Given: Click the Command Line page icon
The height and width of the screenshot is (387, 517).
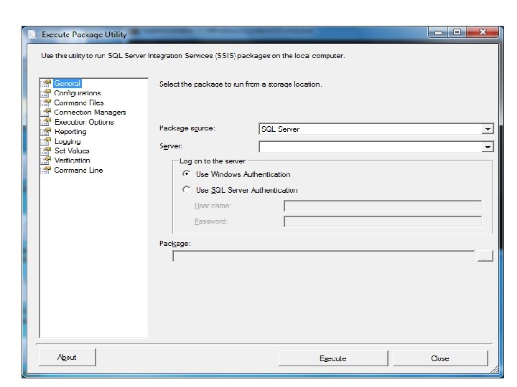Looking at the screenshot, I should pyautogui.click(x=46, y=170).
